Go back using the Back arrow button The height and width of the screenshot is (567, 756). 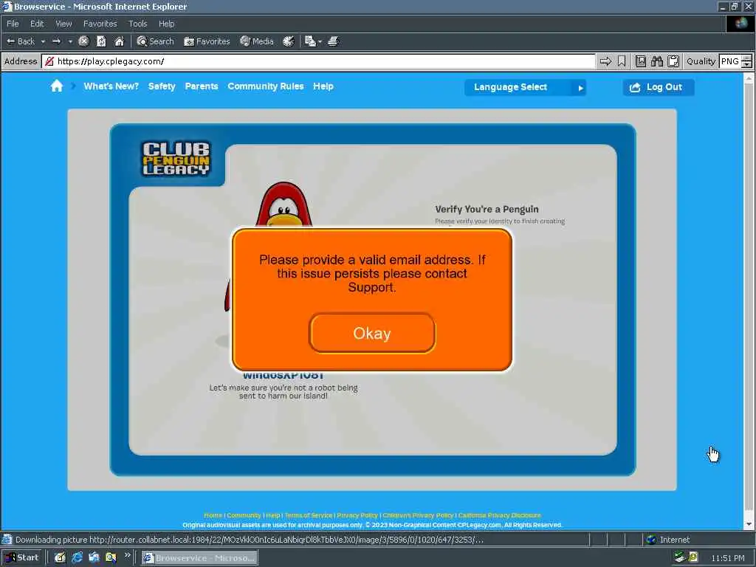pos(21,41)
